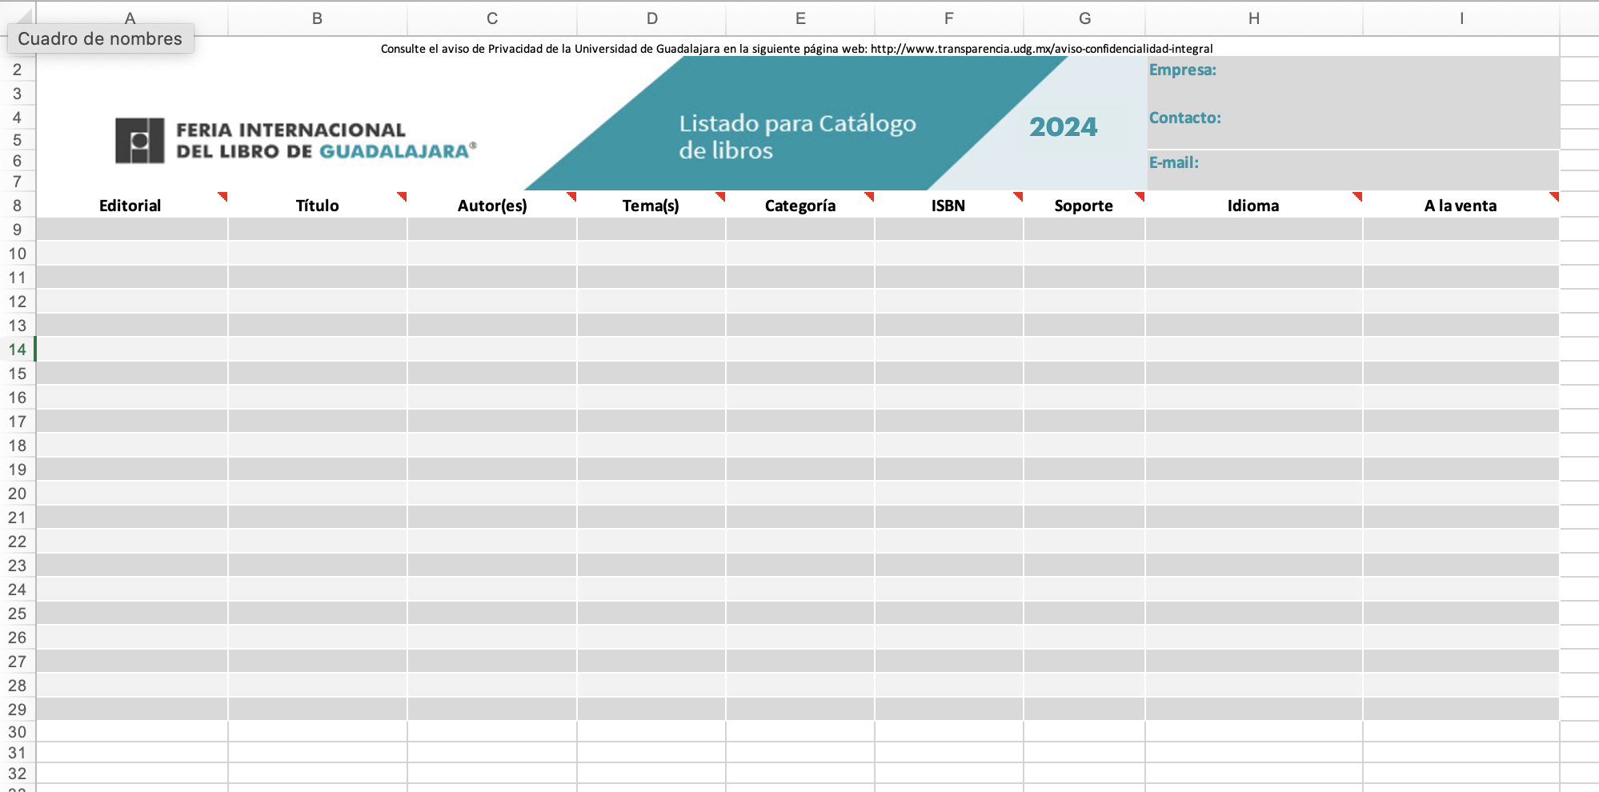1599x792 pixels.
Task: Click the red comment marker on Idioma
Action: 1357,196
